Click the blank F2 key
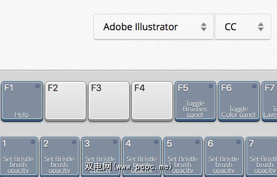This screenshot has height=177, width=277. click(x=65, y=101)
